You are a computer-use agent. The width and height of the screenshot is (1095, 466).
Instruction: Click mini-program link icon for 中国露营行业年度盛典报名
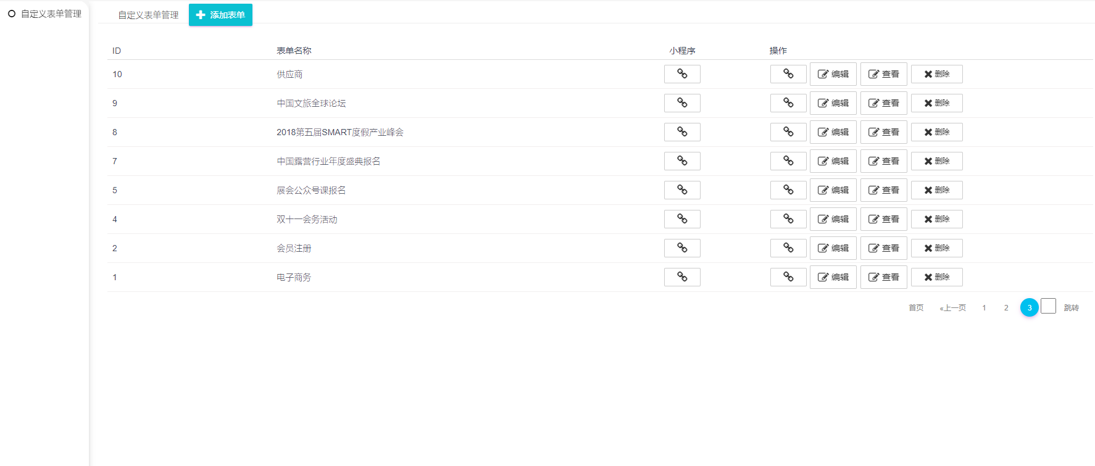tap(682, 161)
